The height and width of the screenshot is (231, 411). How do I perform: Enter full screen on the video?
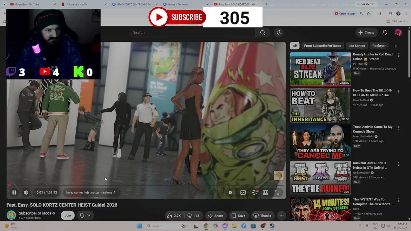[x=277, y=193]
